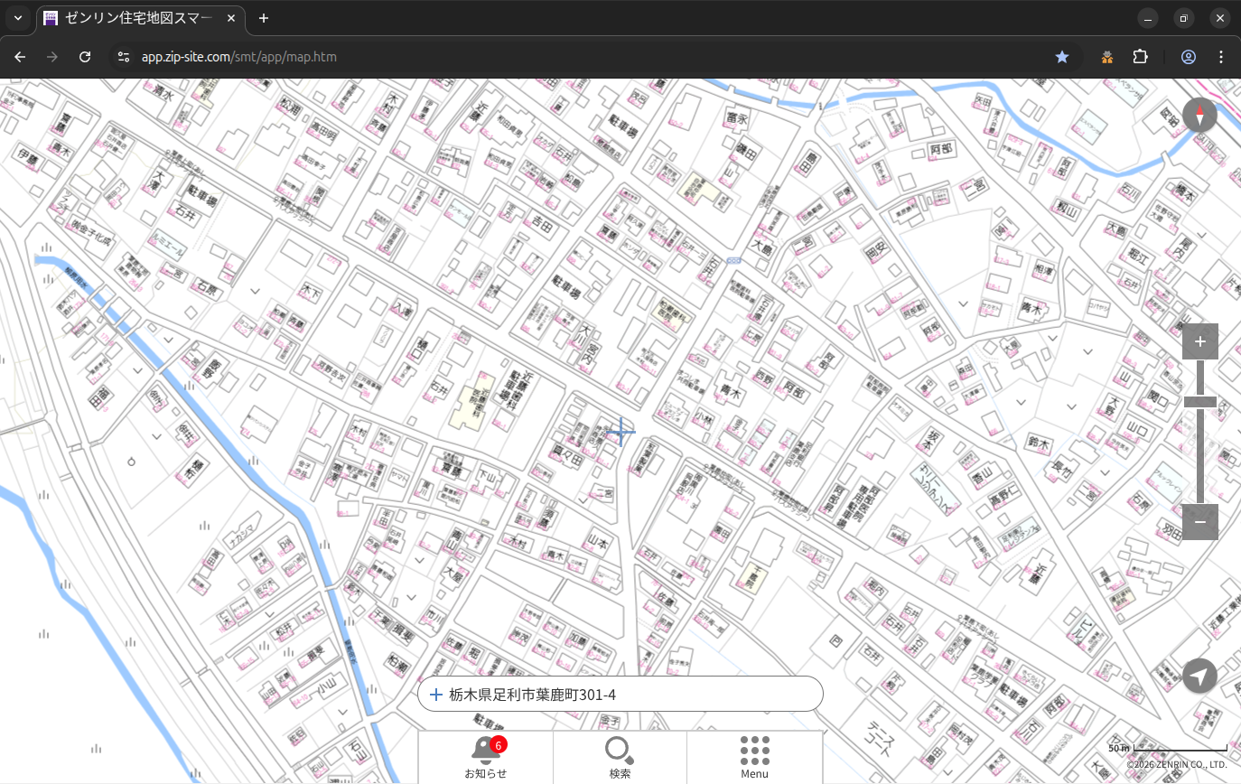Open the お知らせ notifications bell

(x=486, y=757)
